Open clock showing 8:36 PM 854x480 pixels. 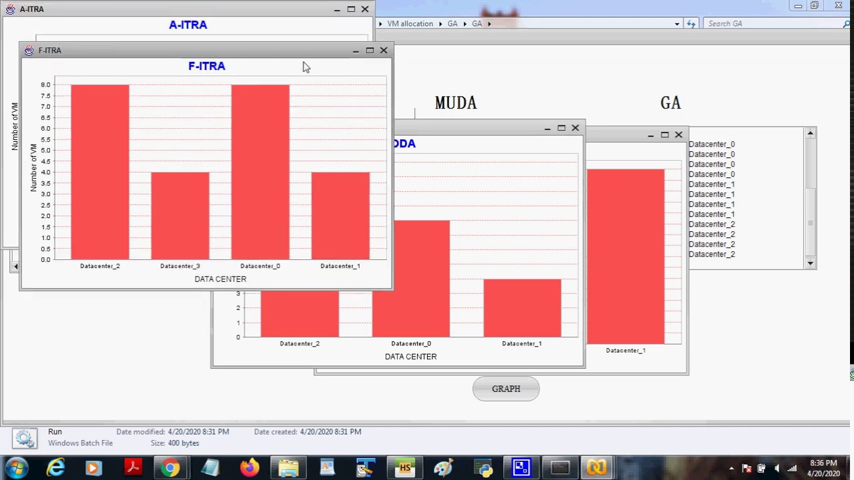823,468
